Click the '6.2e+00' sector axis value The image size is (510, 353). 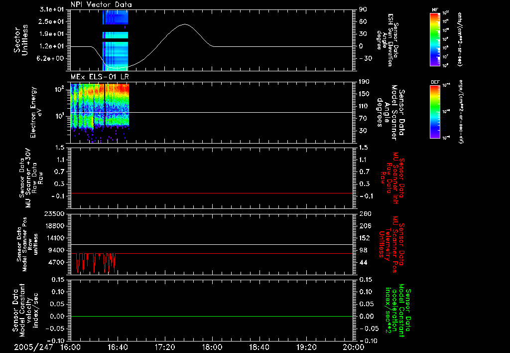(x=51, y=58)
